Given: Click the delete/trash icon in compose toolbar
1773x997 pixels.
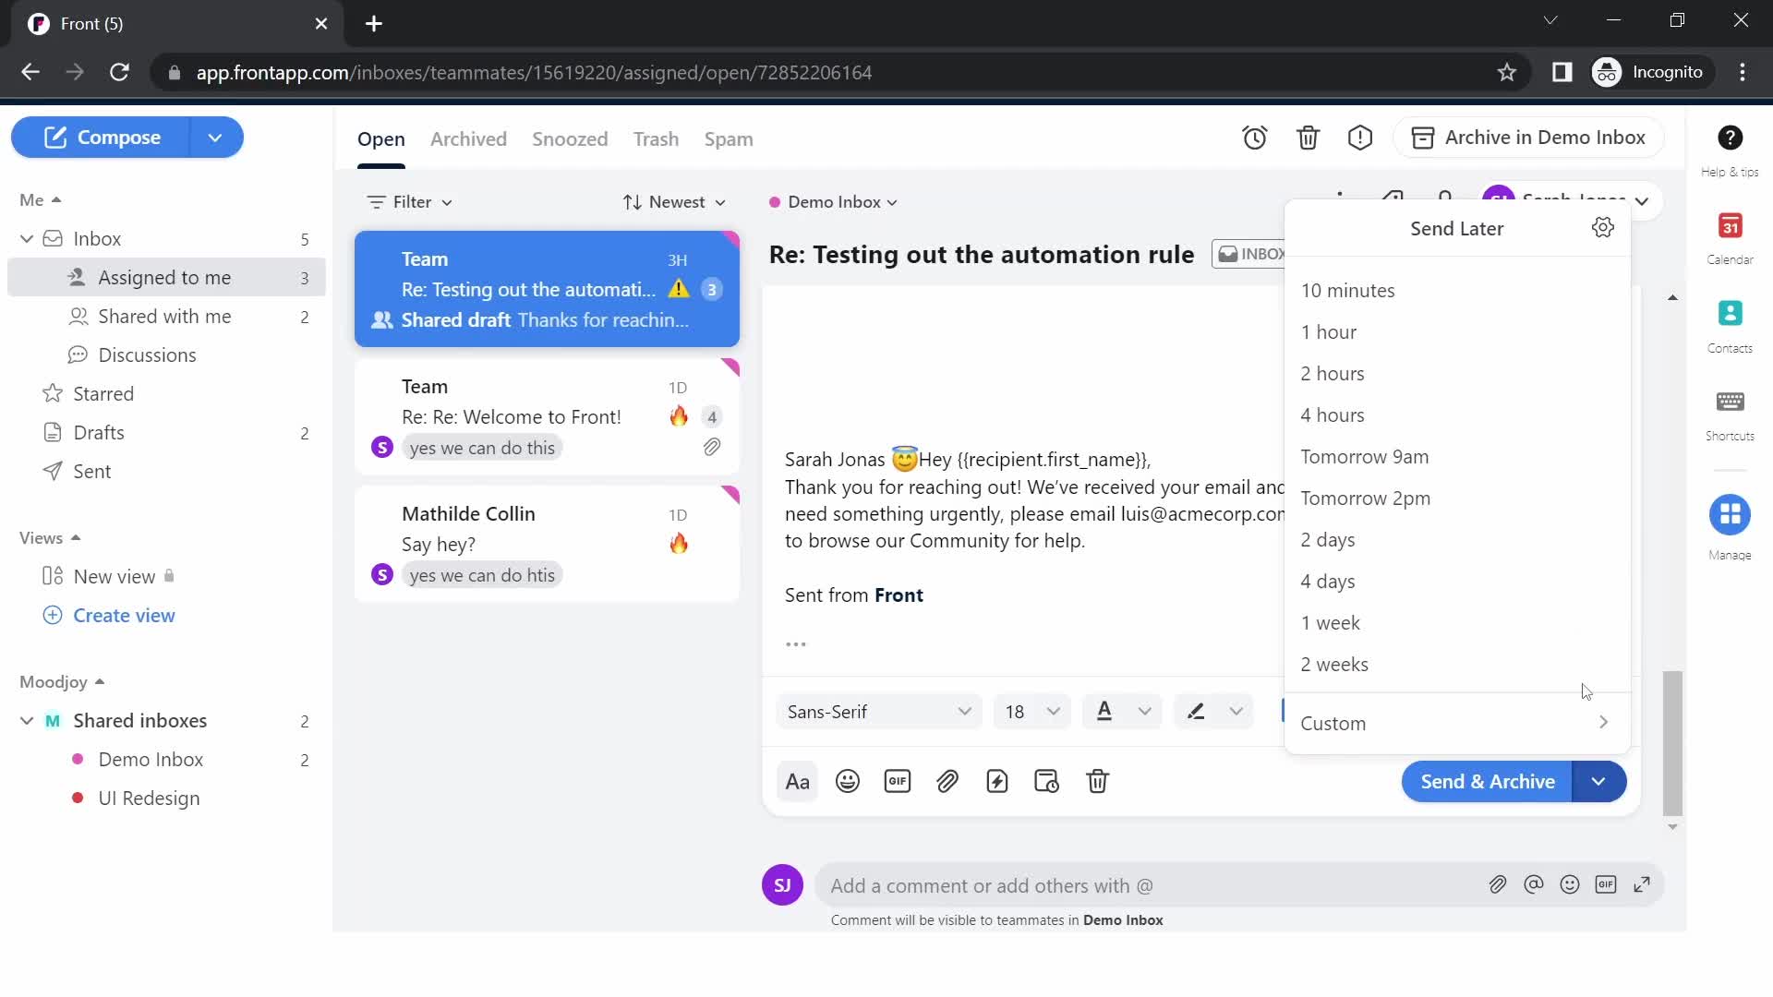Looking at the screenshot, I should (x=1098, y=782).
